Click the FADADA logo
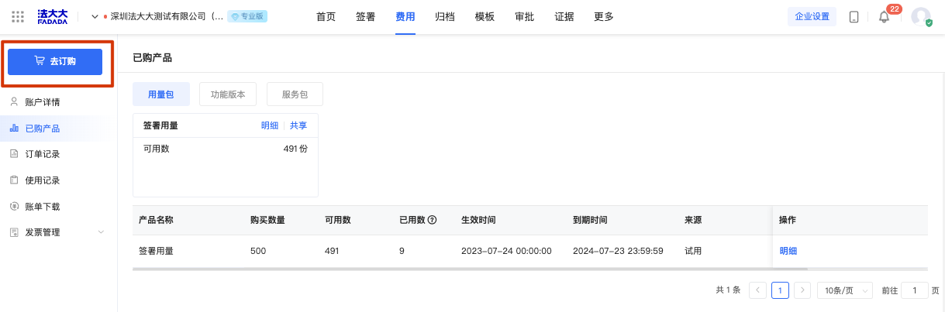 coord(53,16)
